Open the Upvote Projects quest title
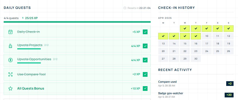 [x=30, y=45]
